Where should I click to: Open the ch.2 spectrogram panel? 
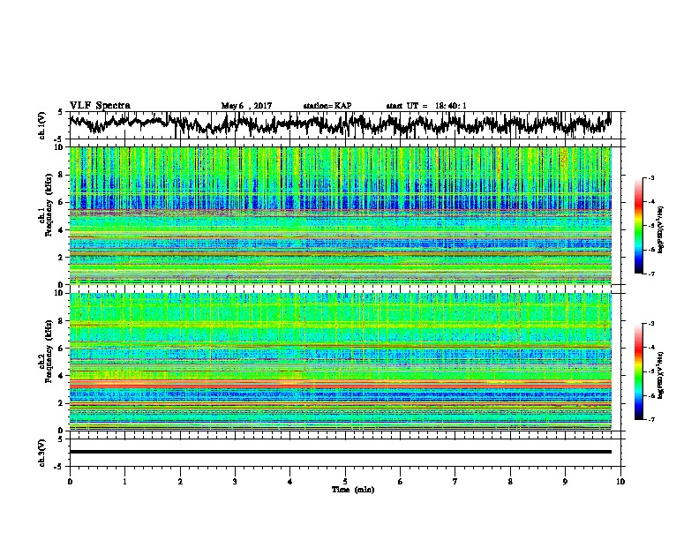(x=340, y=362)
